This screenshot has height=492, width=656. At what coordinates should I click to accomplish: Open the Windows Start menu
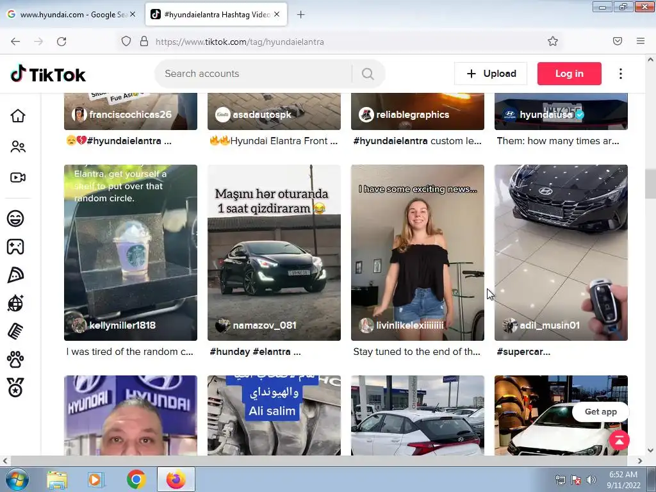tap(17, 479)
